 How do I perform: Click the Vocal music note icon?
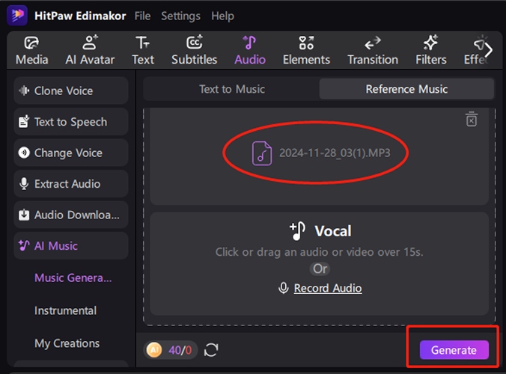[297, 231]
